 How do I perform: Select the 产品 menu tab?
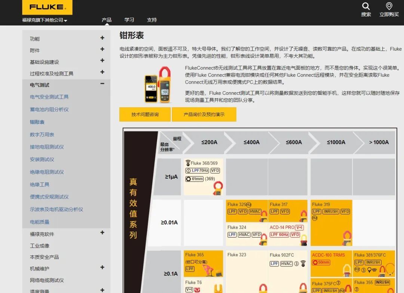106,20
